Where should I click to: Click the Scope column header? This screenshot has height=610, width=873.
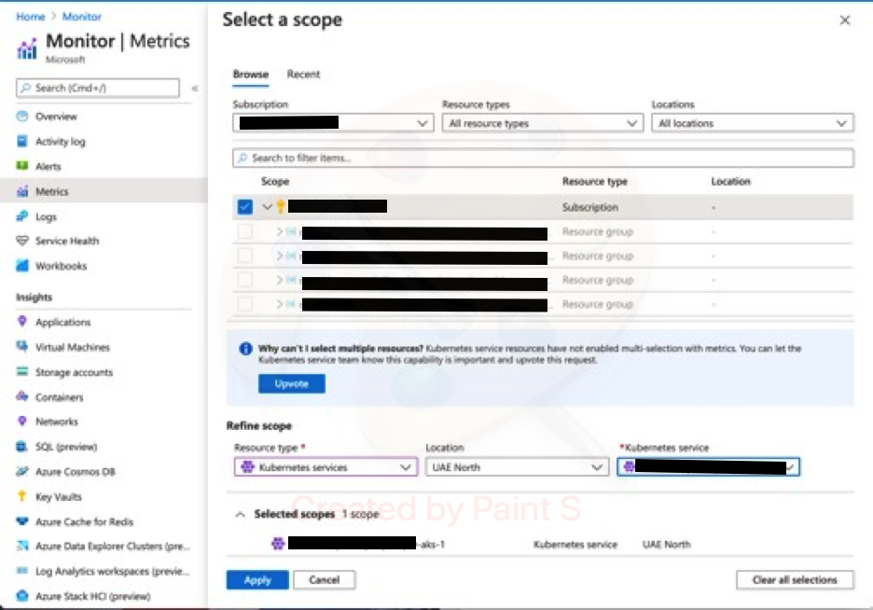(x=275, y=182)
